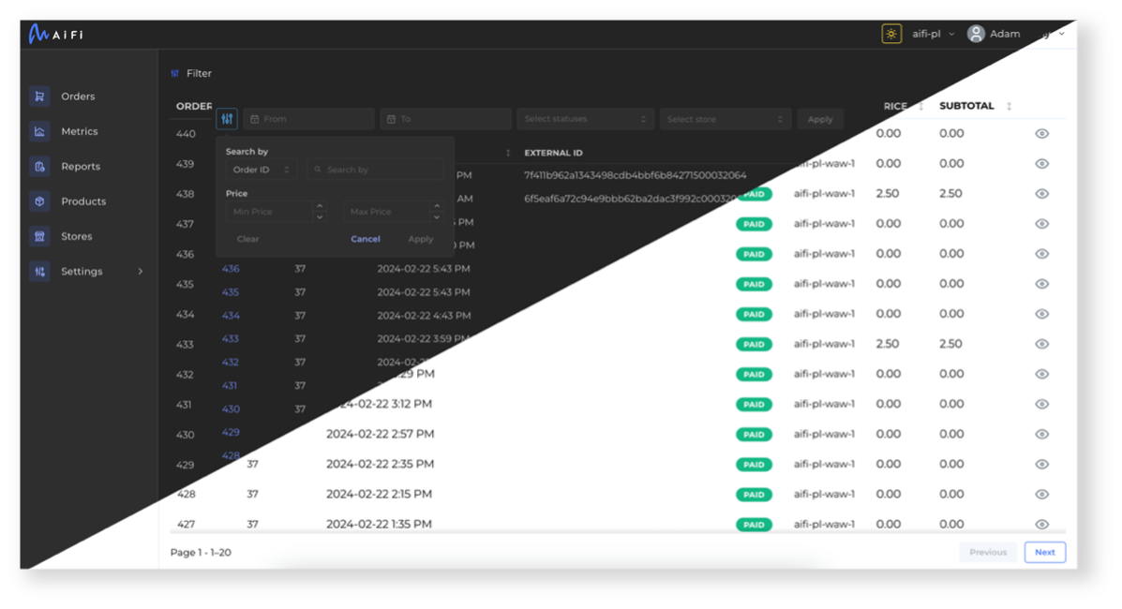The width and height of the screenshot is (1122, 609).
Task: Expand the Settings submenu chevron
Action: [141, 272]
